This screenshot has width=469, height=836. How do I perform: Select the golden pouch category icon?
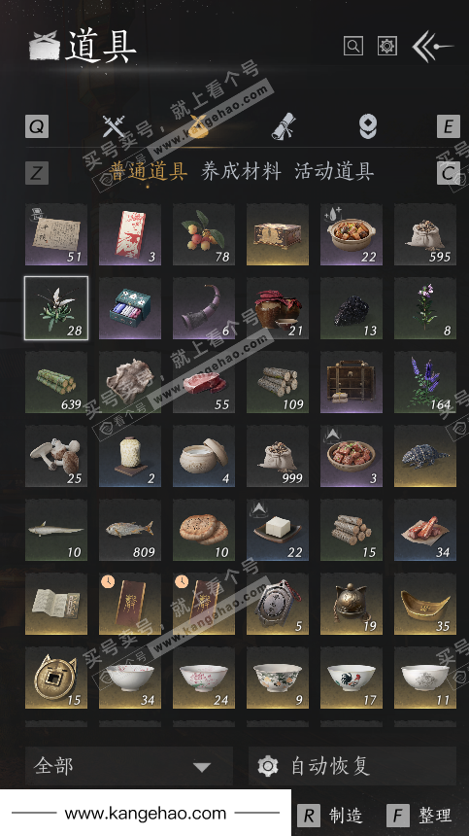pos(198,127)
